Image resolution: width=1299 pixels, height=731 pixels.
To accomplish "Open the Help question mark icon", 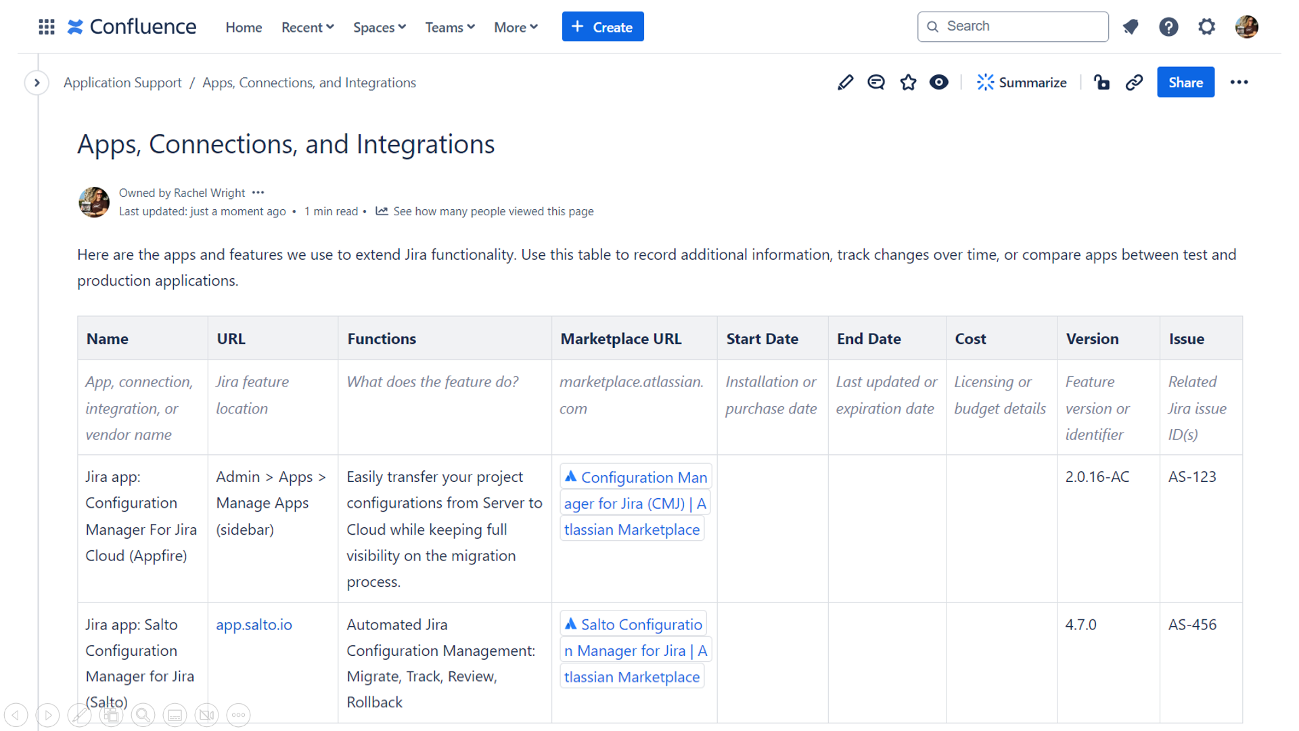I will (1168, 26).
